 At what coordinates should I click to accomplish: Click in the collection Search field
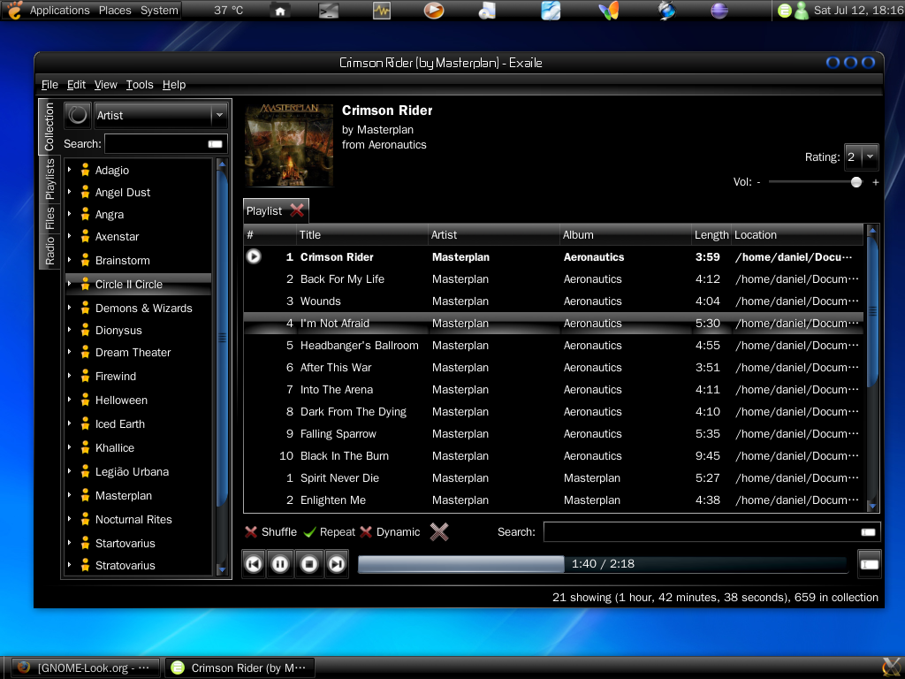tap(165, 144)
